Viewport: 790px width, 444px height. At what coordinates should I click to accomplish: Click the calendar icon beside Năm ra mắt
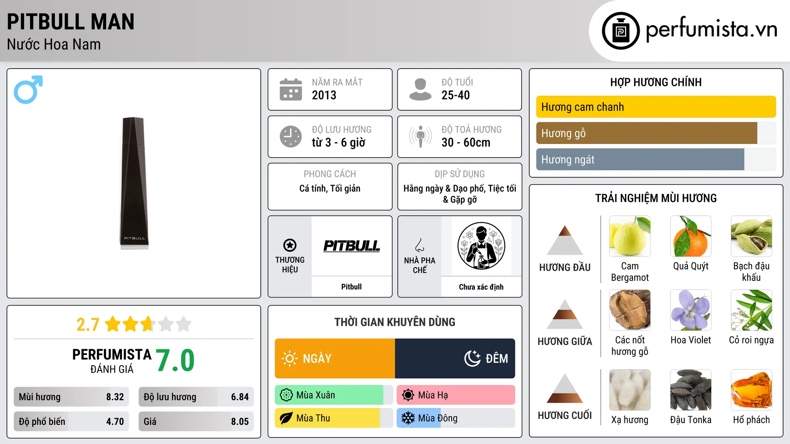(291, 89)
